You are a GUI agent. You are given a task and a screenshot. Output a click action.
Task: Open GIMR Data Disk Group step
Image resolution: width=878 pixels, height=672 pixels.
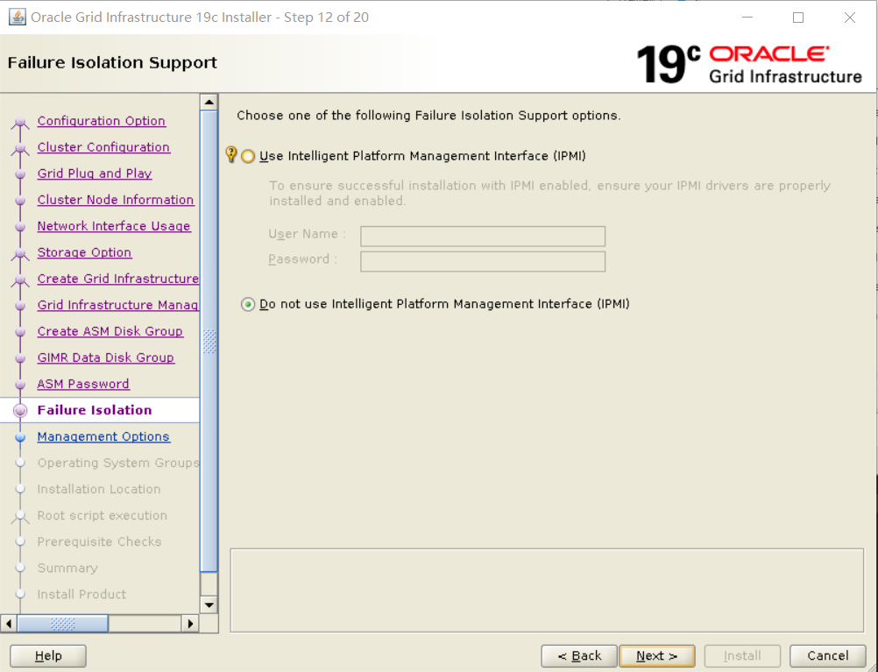coord(106,357)
